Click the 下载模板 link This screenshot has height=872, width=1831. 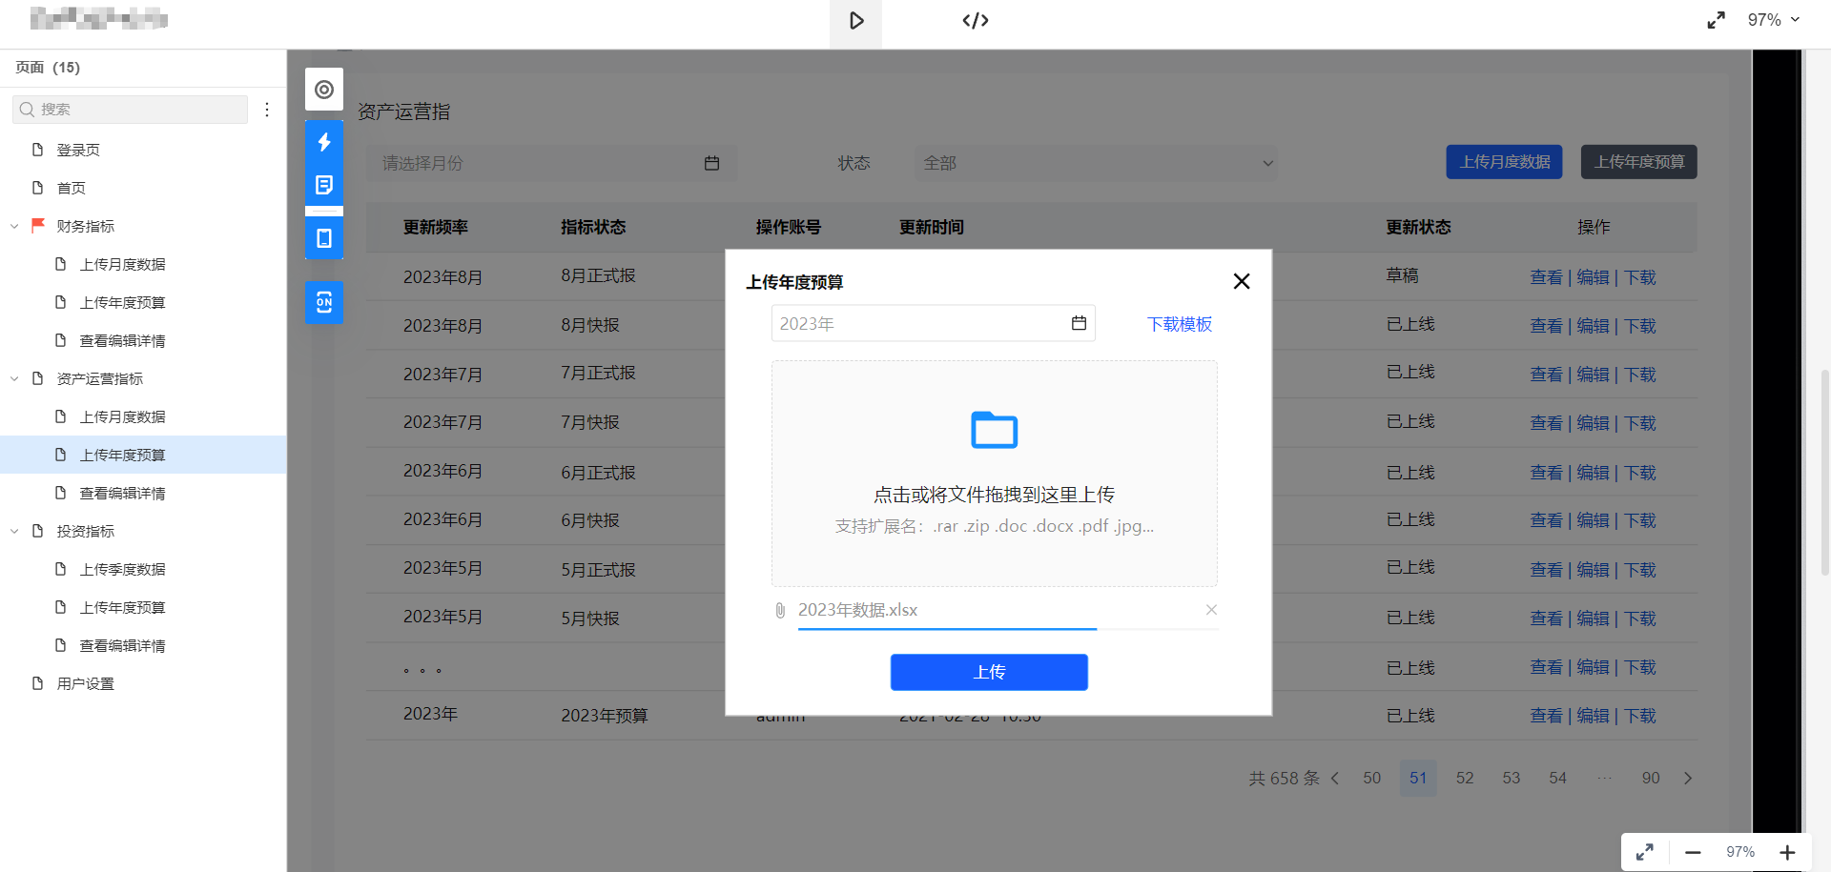point(1180,324)
